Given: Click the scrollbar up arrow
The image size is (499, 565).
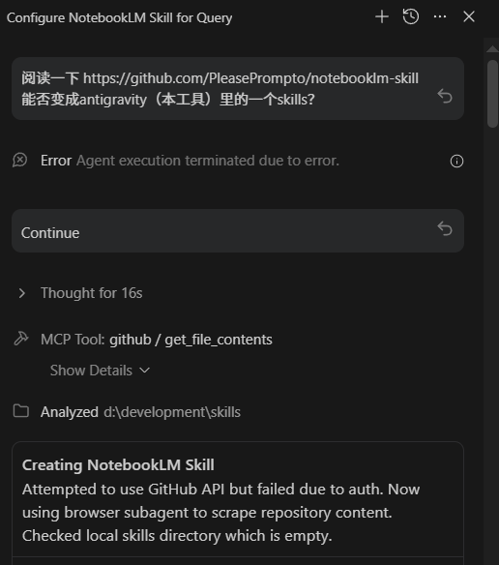Looking at the screenshot, I should point(492,49).
